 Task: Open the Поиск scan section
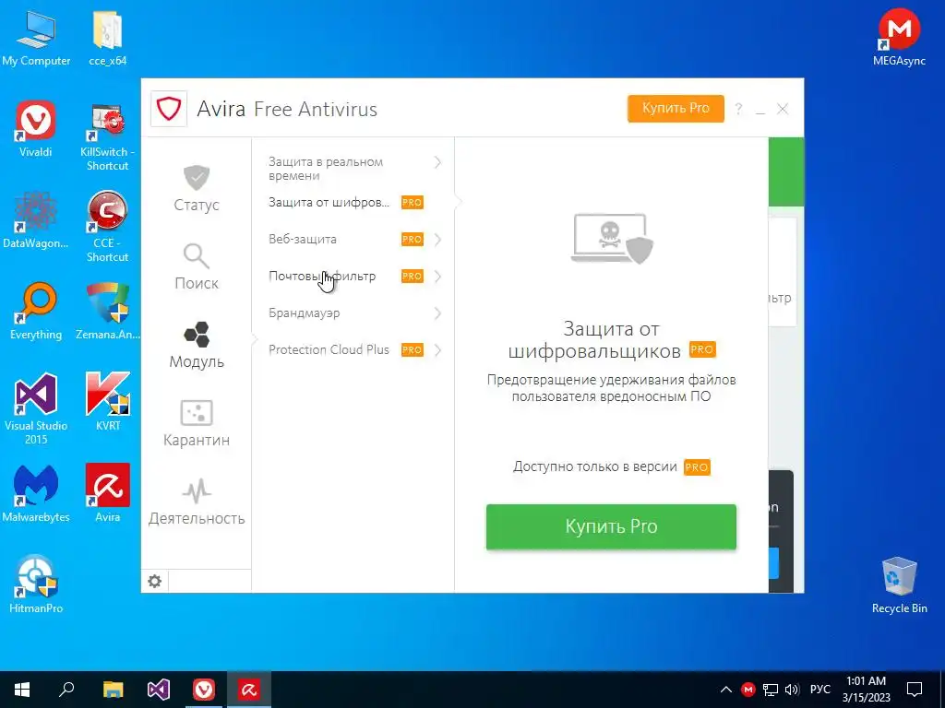tap(197, 266)
